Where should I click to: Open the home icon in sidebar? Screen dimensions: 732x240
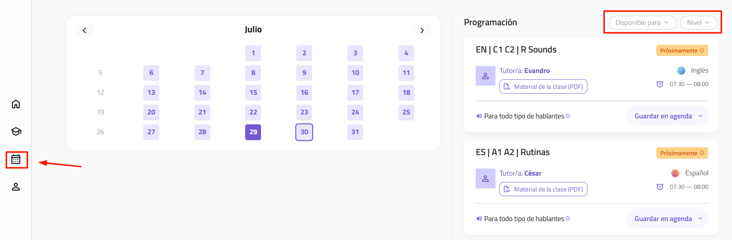16,104
